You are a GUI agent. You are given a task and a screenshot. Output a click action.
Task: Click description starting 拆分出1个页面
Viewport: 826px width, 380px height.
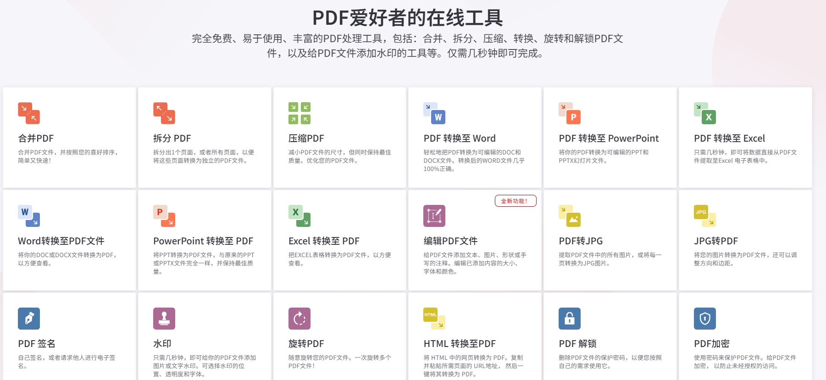click(x=204, y=156)
